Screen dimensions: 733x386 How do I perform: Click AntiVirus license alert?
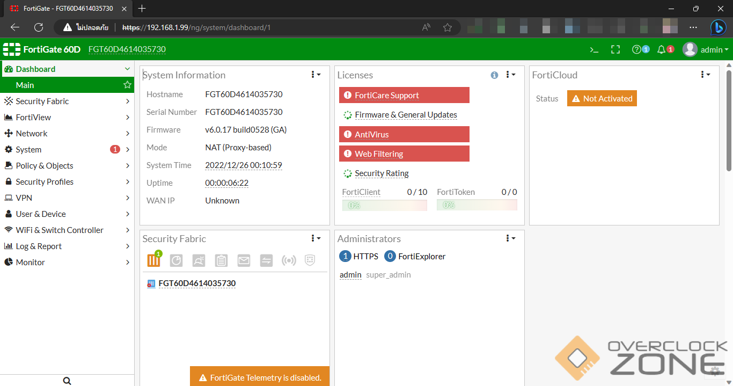(x=404, y=134)
